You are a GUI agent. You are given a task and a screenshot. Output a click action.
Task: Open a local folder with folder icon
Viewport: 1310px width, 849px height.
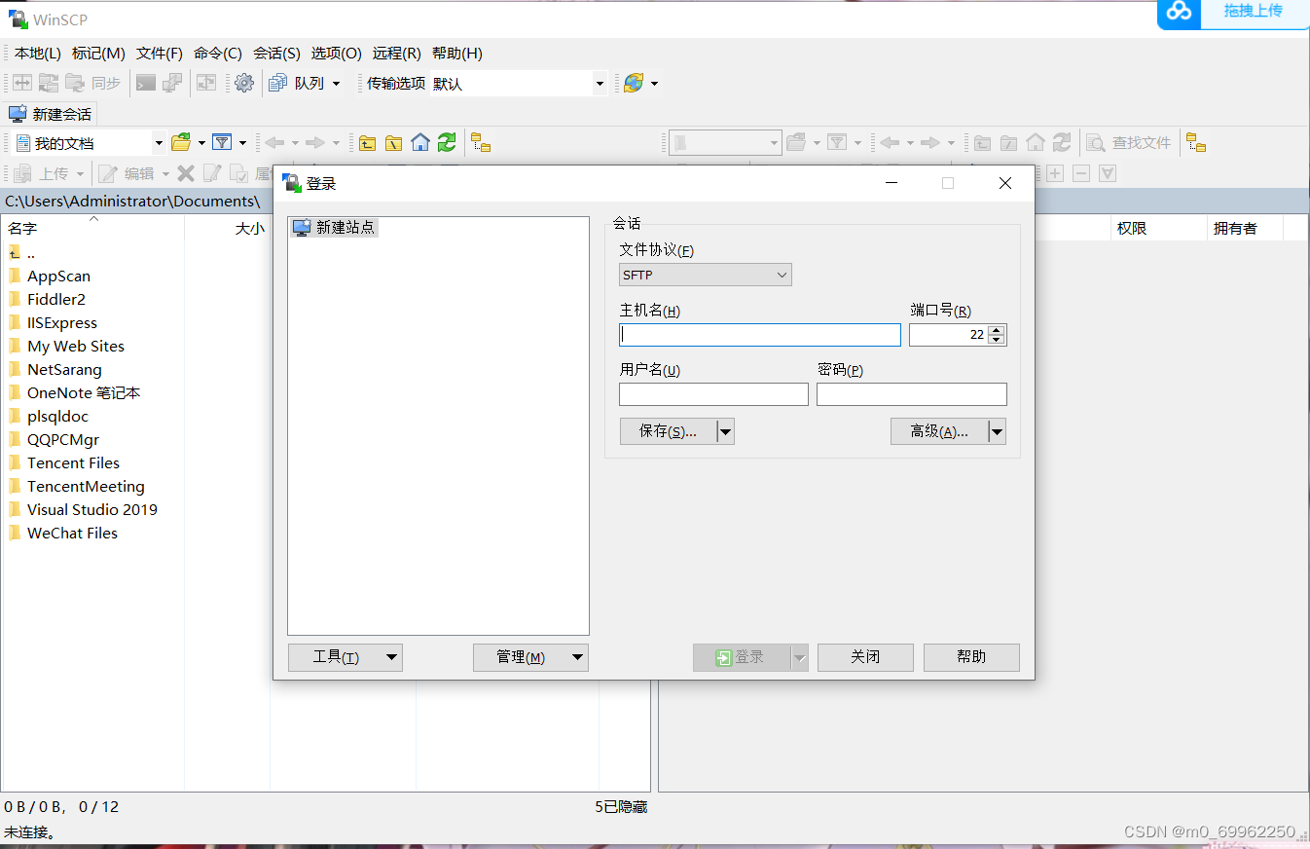tap(179, 142)
